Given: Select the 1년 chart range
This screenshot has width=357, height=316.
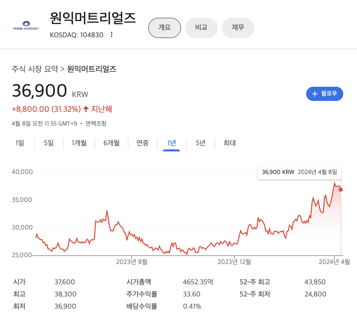Looking at the screenshot, I should pyautogui.click(x=171, y=143).
